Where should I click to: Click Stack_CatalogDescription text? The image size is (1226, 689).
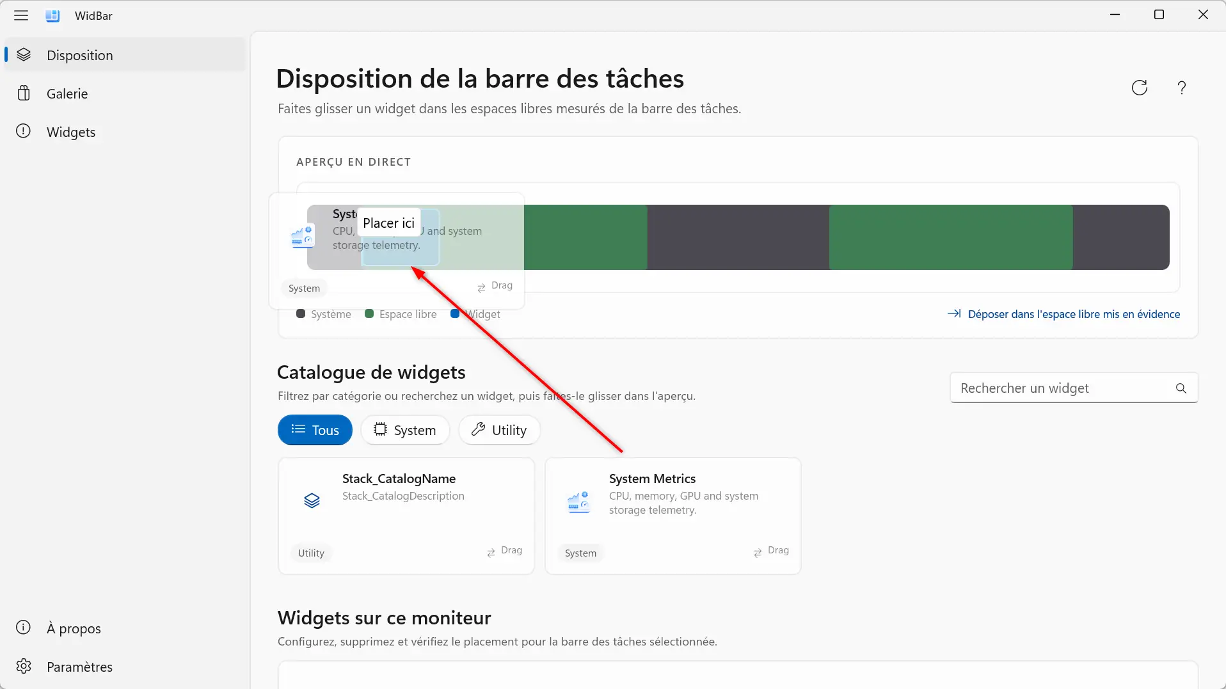click(x=403, y=496)
